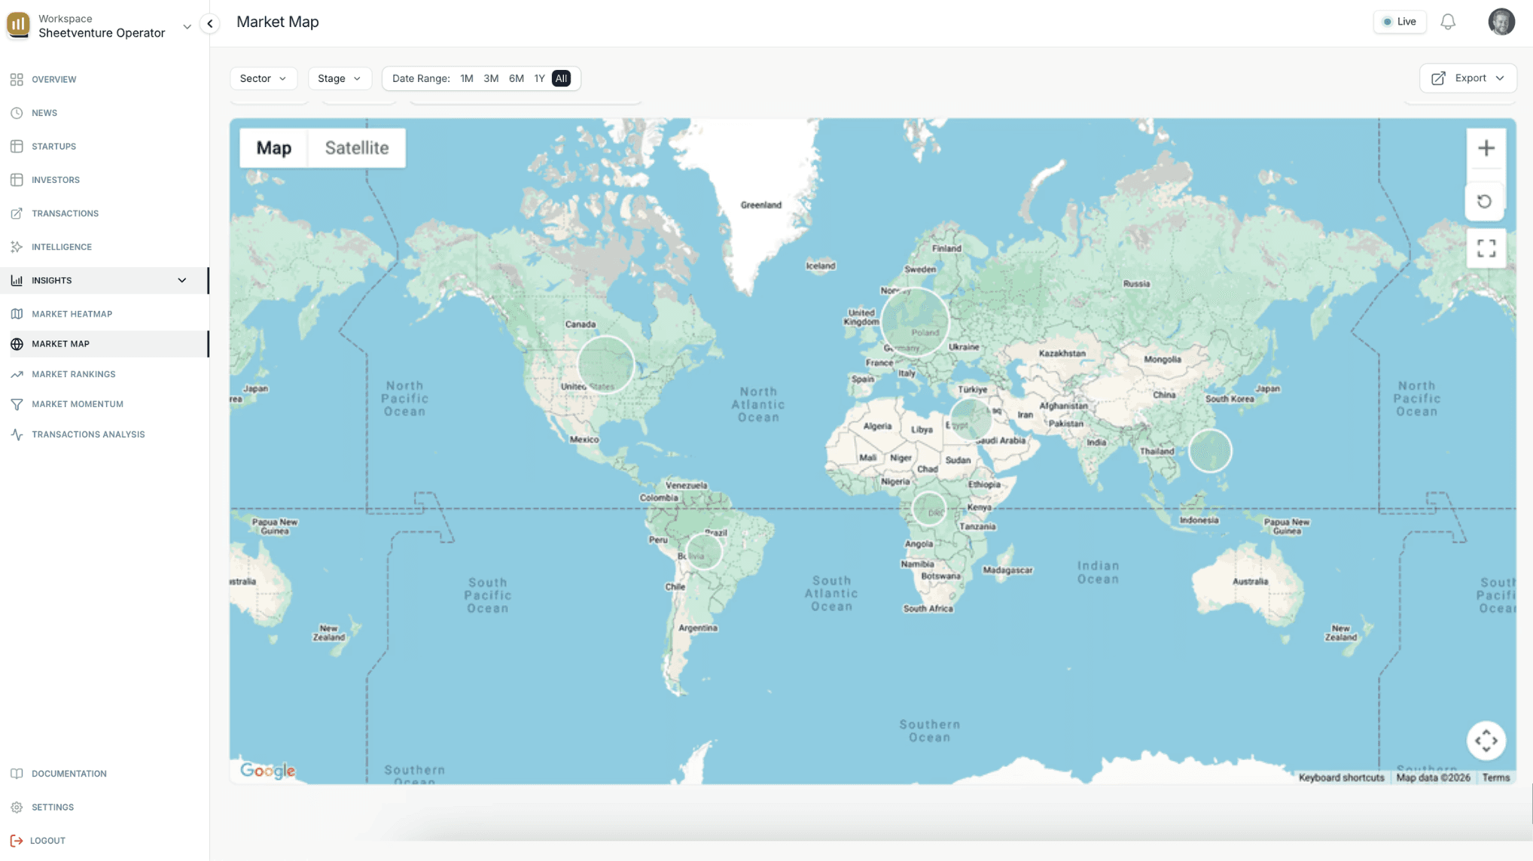Open Market Rankings in the sidebar

coord(73,374)
